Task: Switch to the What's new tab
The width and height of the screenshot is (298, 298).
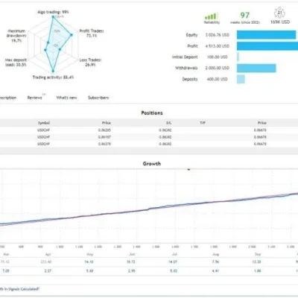Action: point(66,98)
